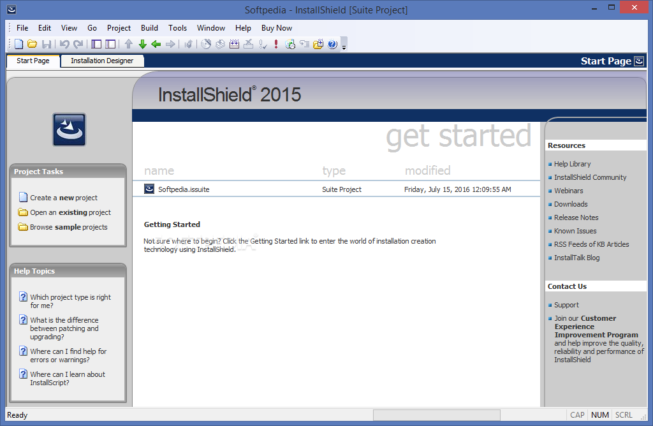653x426 pixels.
Task: Click the green back arrow toolbar icon
Action: pos(156,44)
